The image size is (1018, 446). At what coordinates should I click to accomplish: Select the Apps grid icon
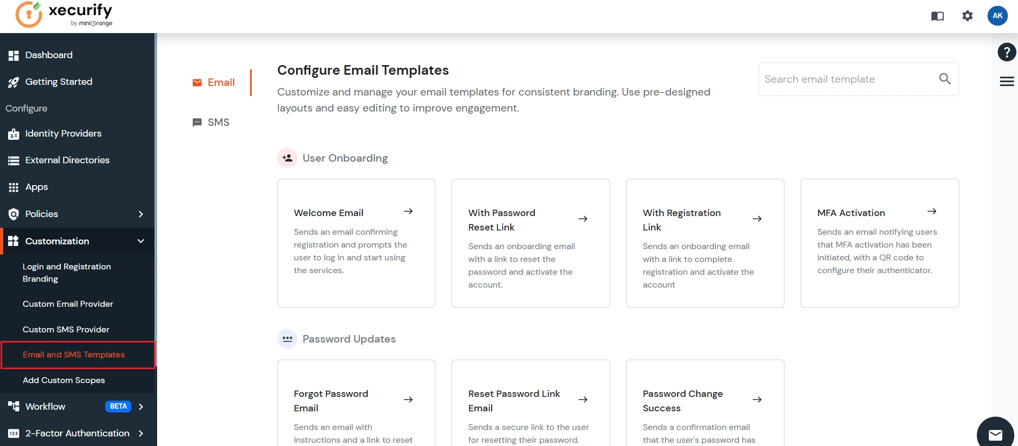pyautogui.click(x=13, y=187)
